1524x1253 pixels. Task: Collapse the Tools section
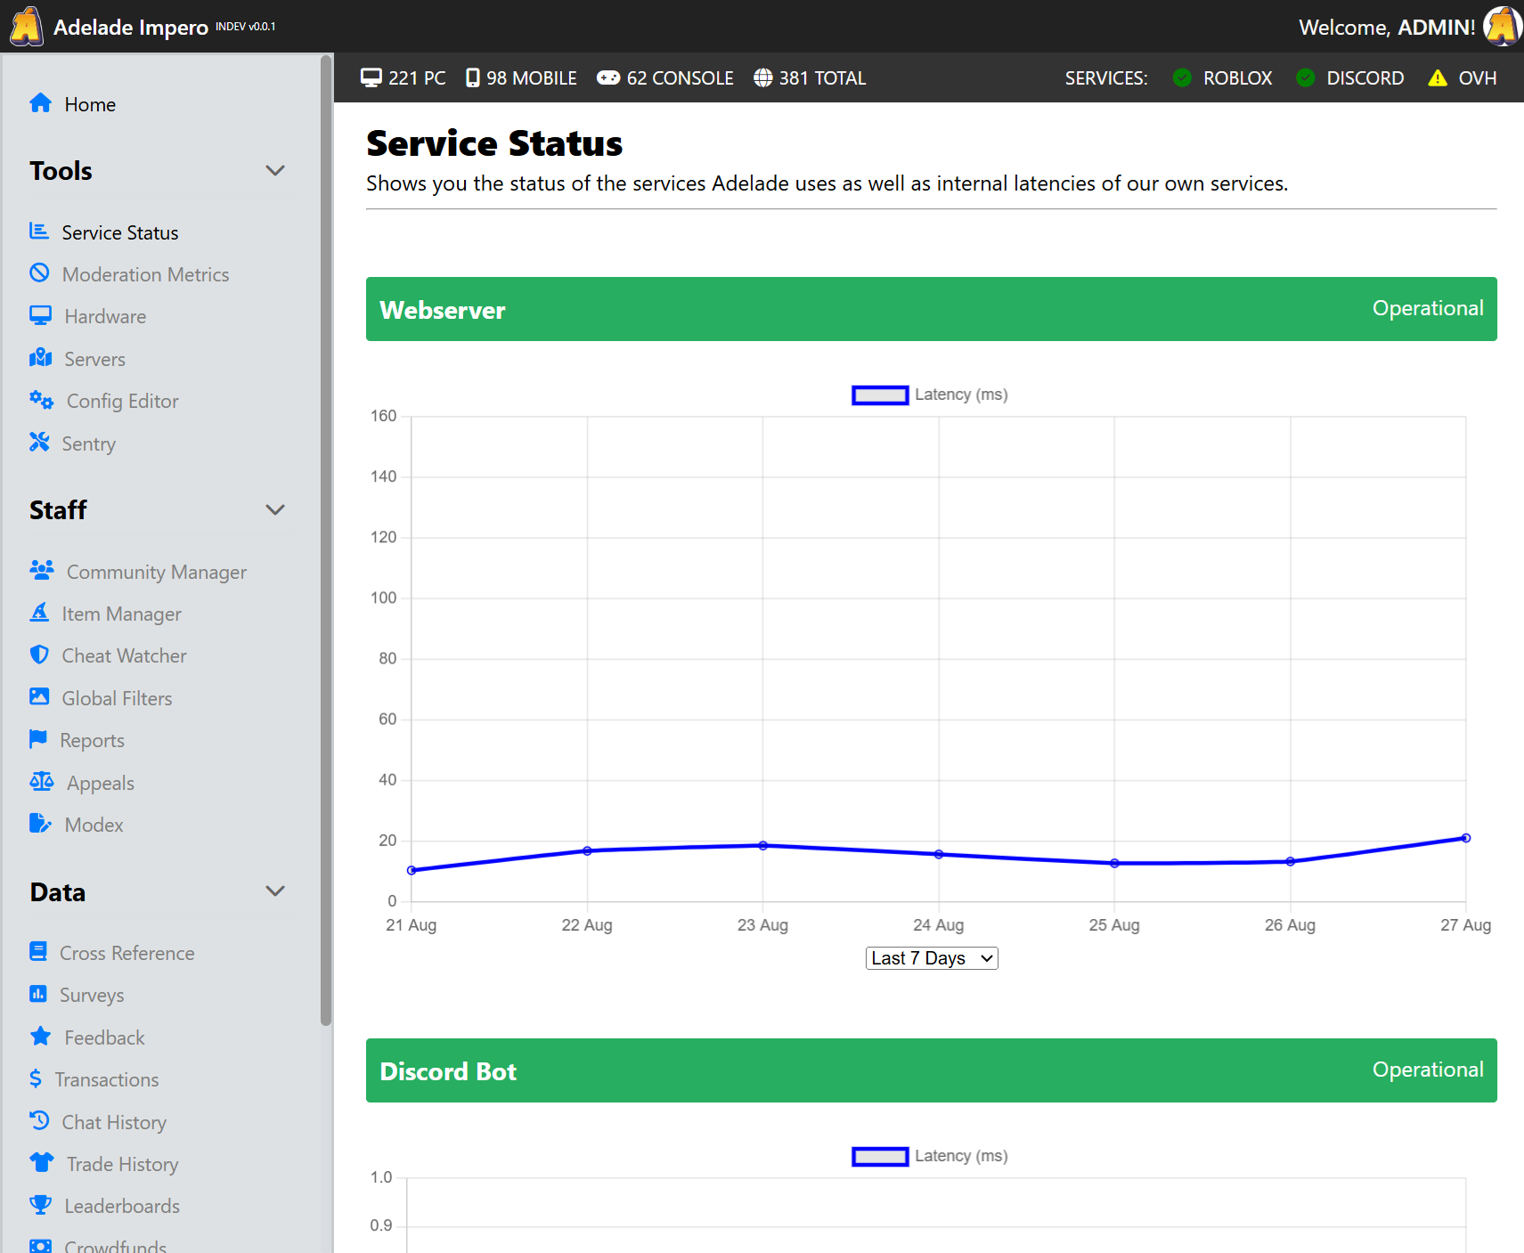pos(275,170)
